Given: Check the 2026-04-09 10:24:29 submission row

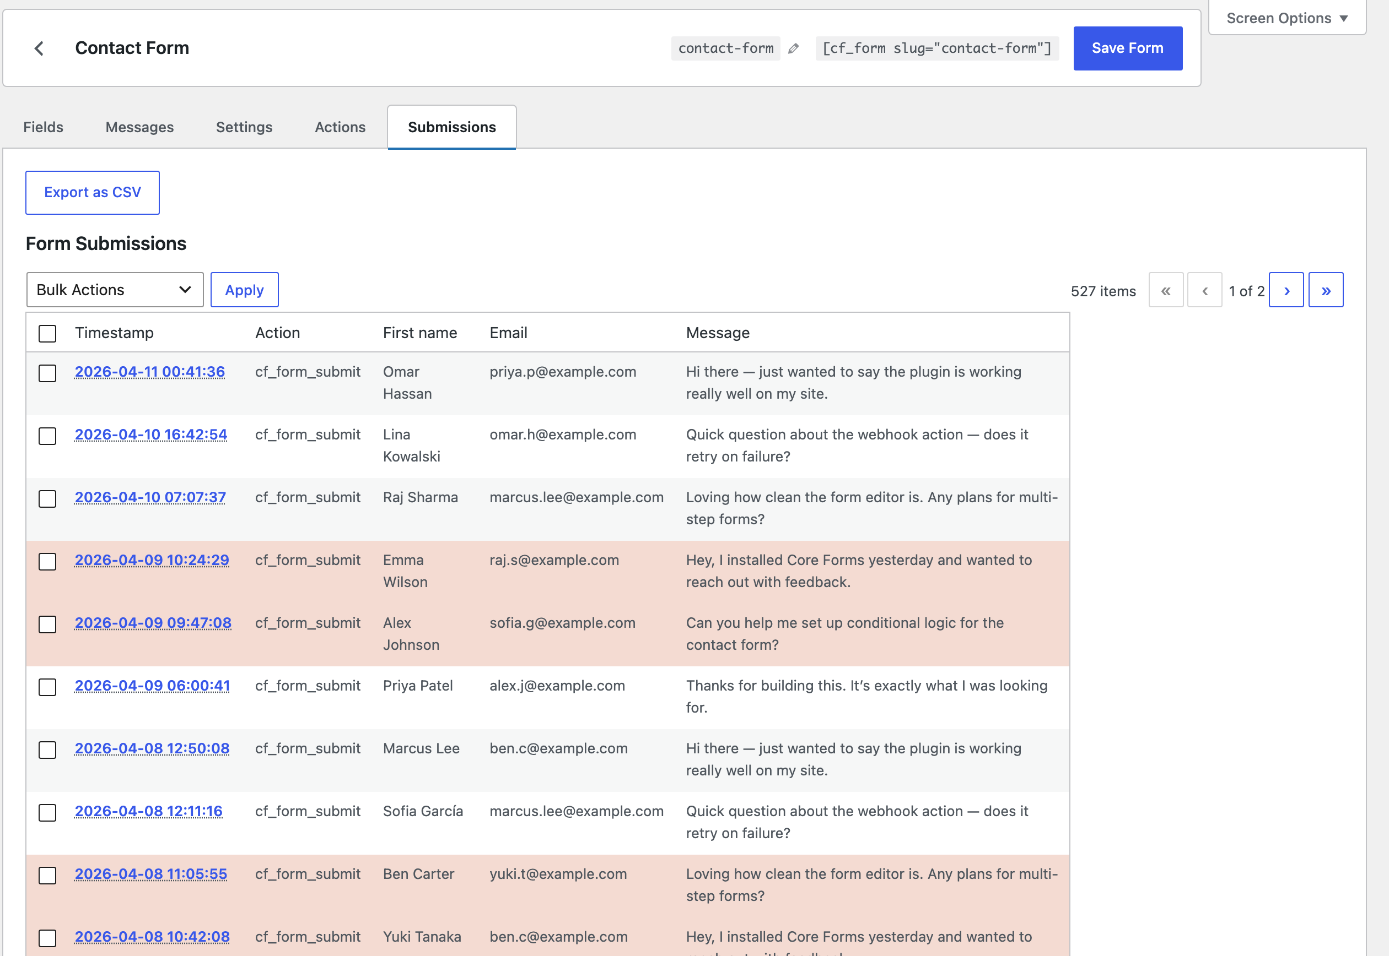Looking at the screenshot, I should [47, 562].
